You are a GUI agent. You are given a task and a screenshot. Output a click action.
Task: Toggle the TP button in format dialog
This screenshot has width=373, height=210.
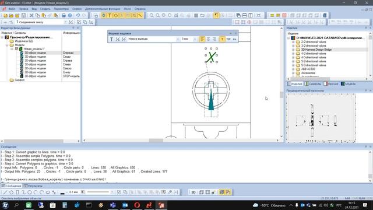coord(228,39)
